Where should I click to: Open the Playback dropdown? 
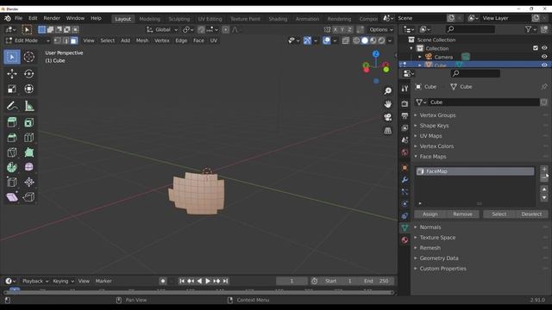(35, 281)
